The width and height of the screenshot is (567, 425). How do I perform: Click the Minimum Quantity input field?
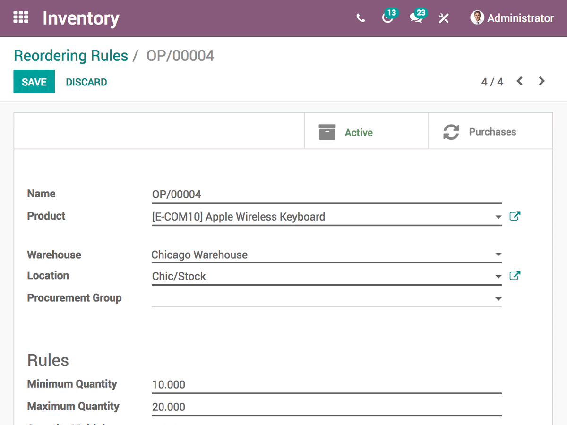(326, 385)
